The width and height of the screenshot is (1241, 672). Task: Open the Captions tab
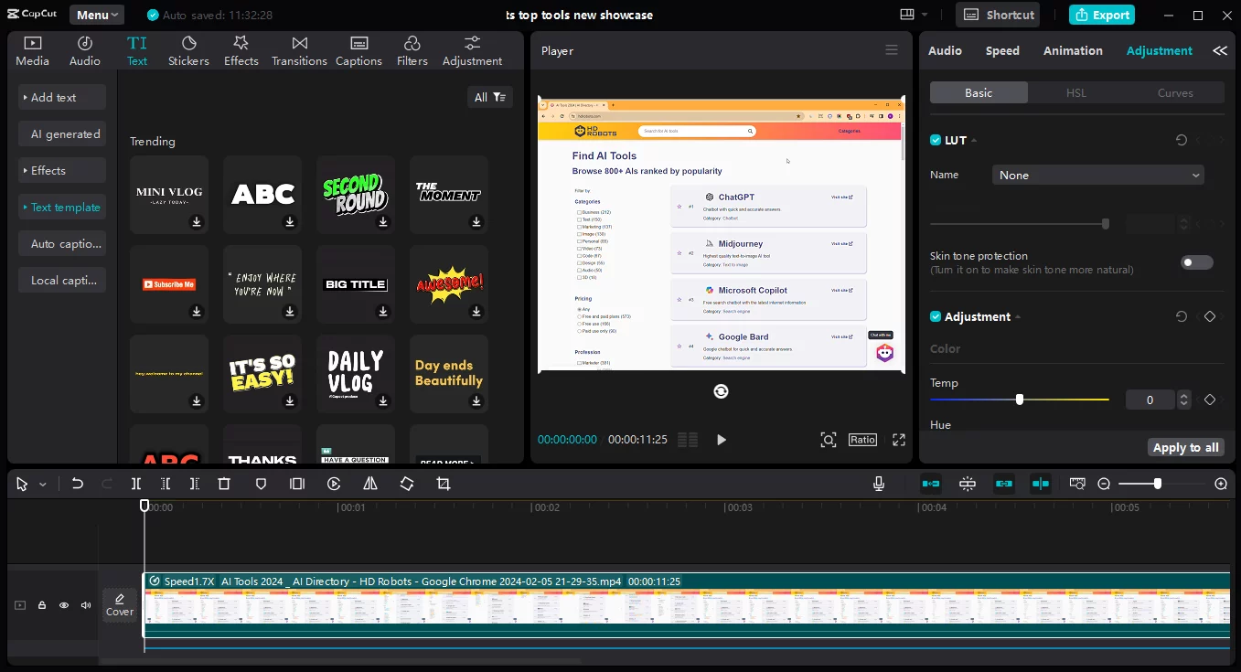(358, 51)
